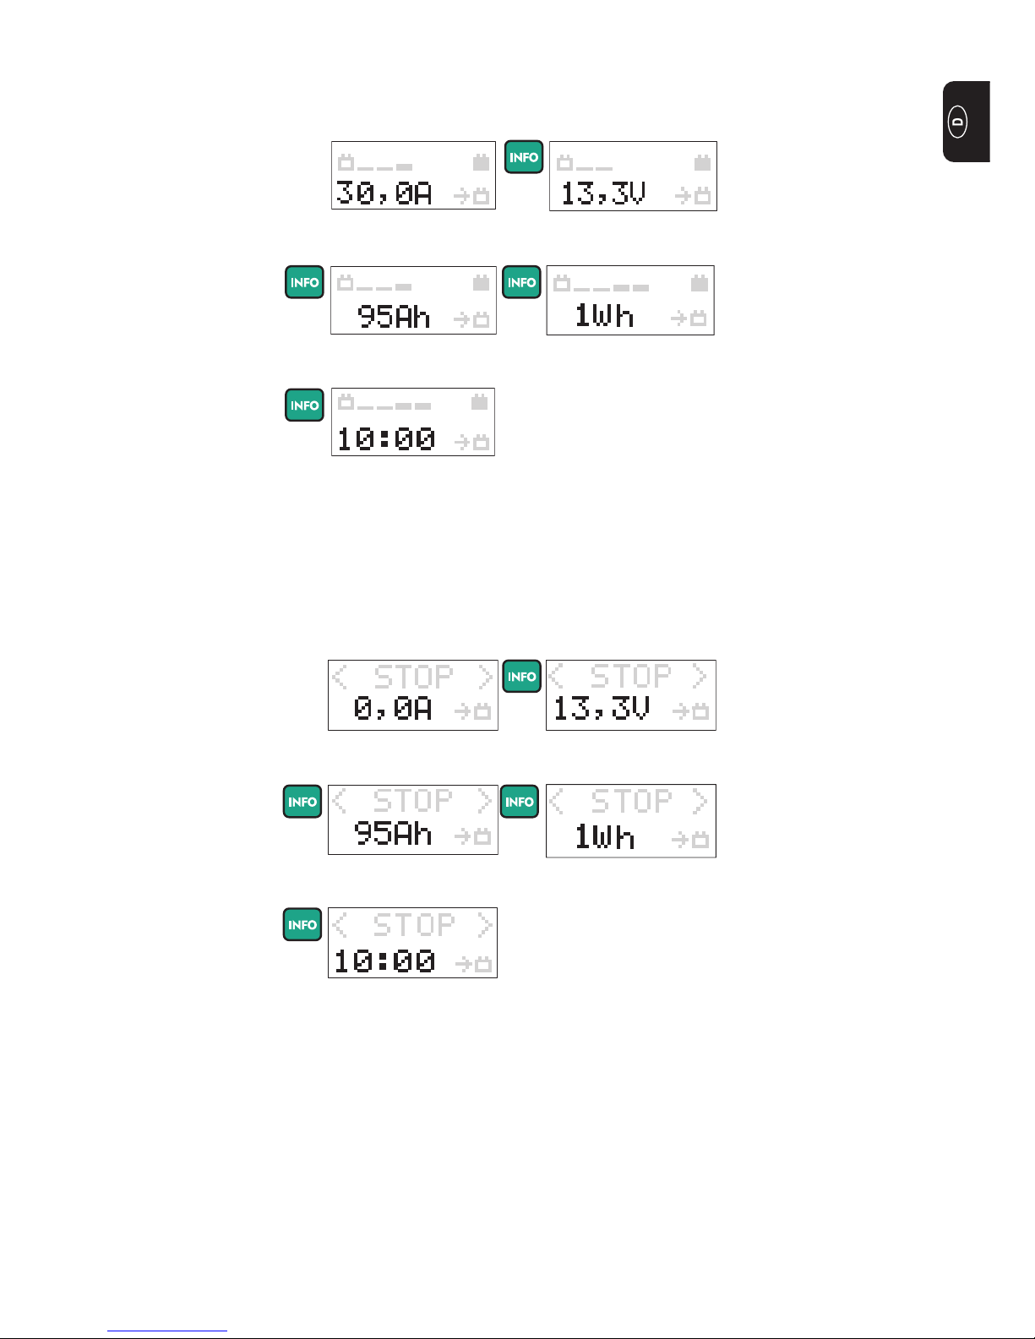Click INFO button left of 1Wh progress-bar display
This screenshot has width=1035, height=1339.
pyautogui.click(x=522, y=282)
